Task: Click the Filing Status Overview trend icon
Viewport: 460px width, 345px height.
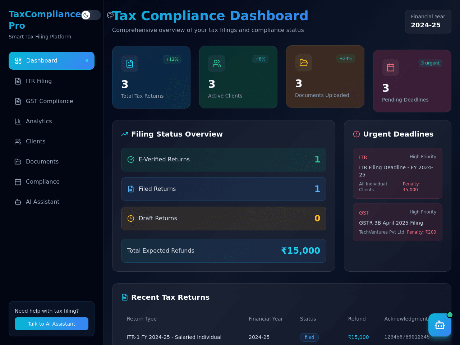Action: click(125, 134)
